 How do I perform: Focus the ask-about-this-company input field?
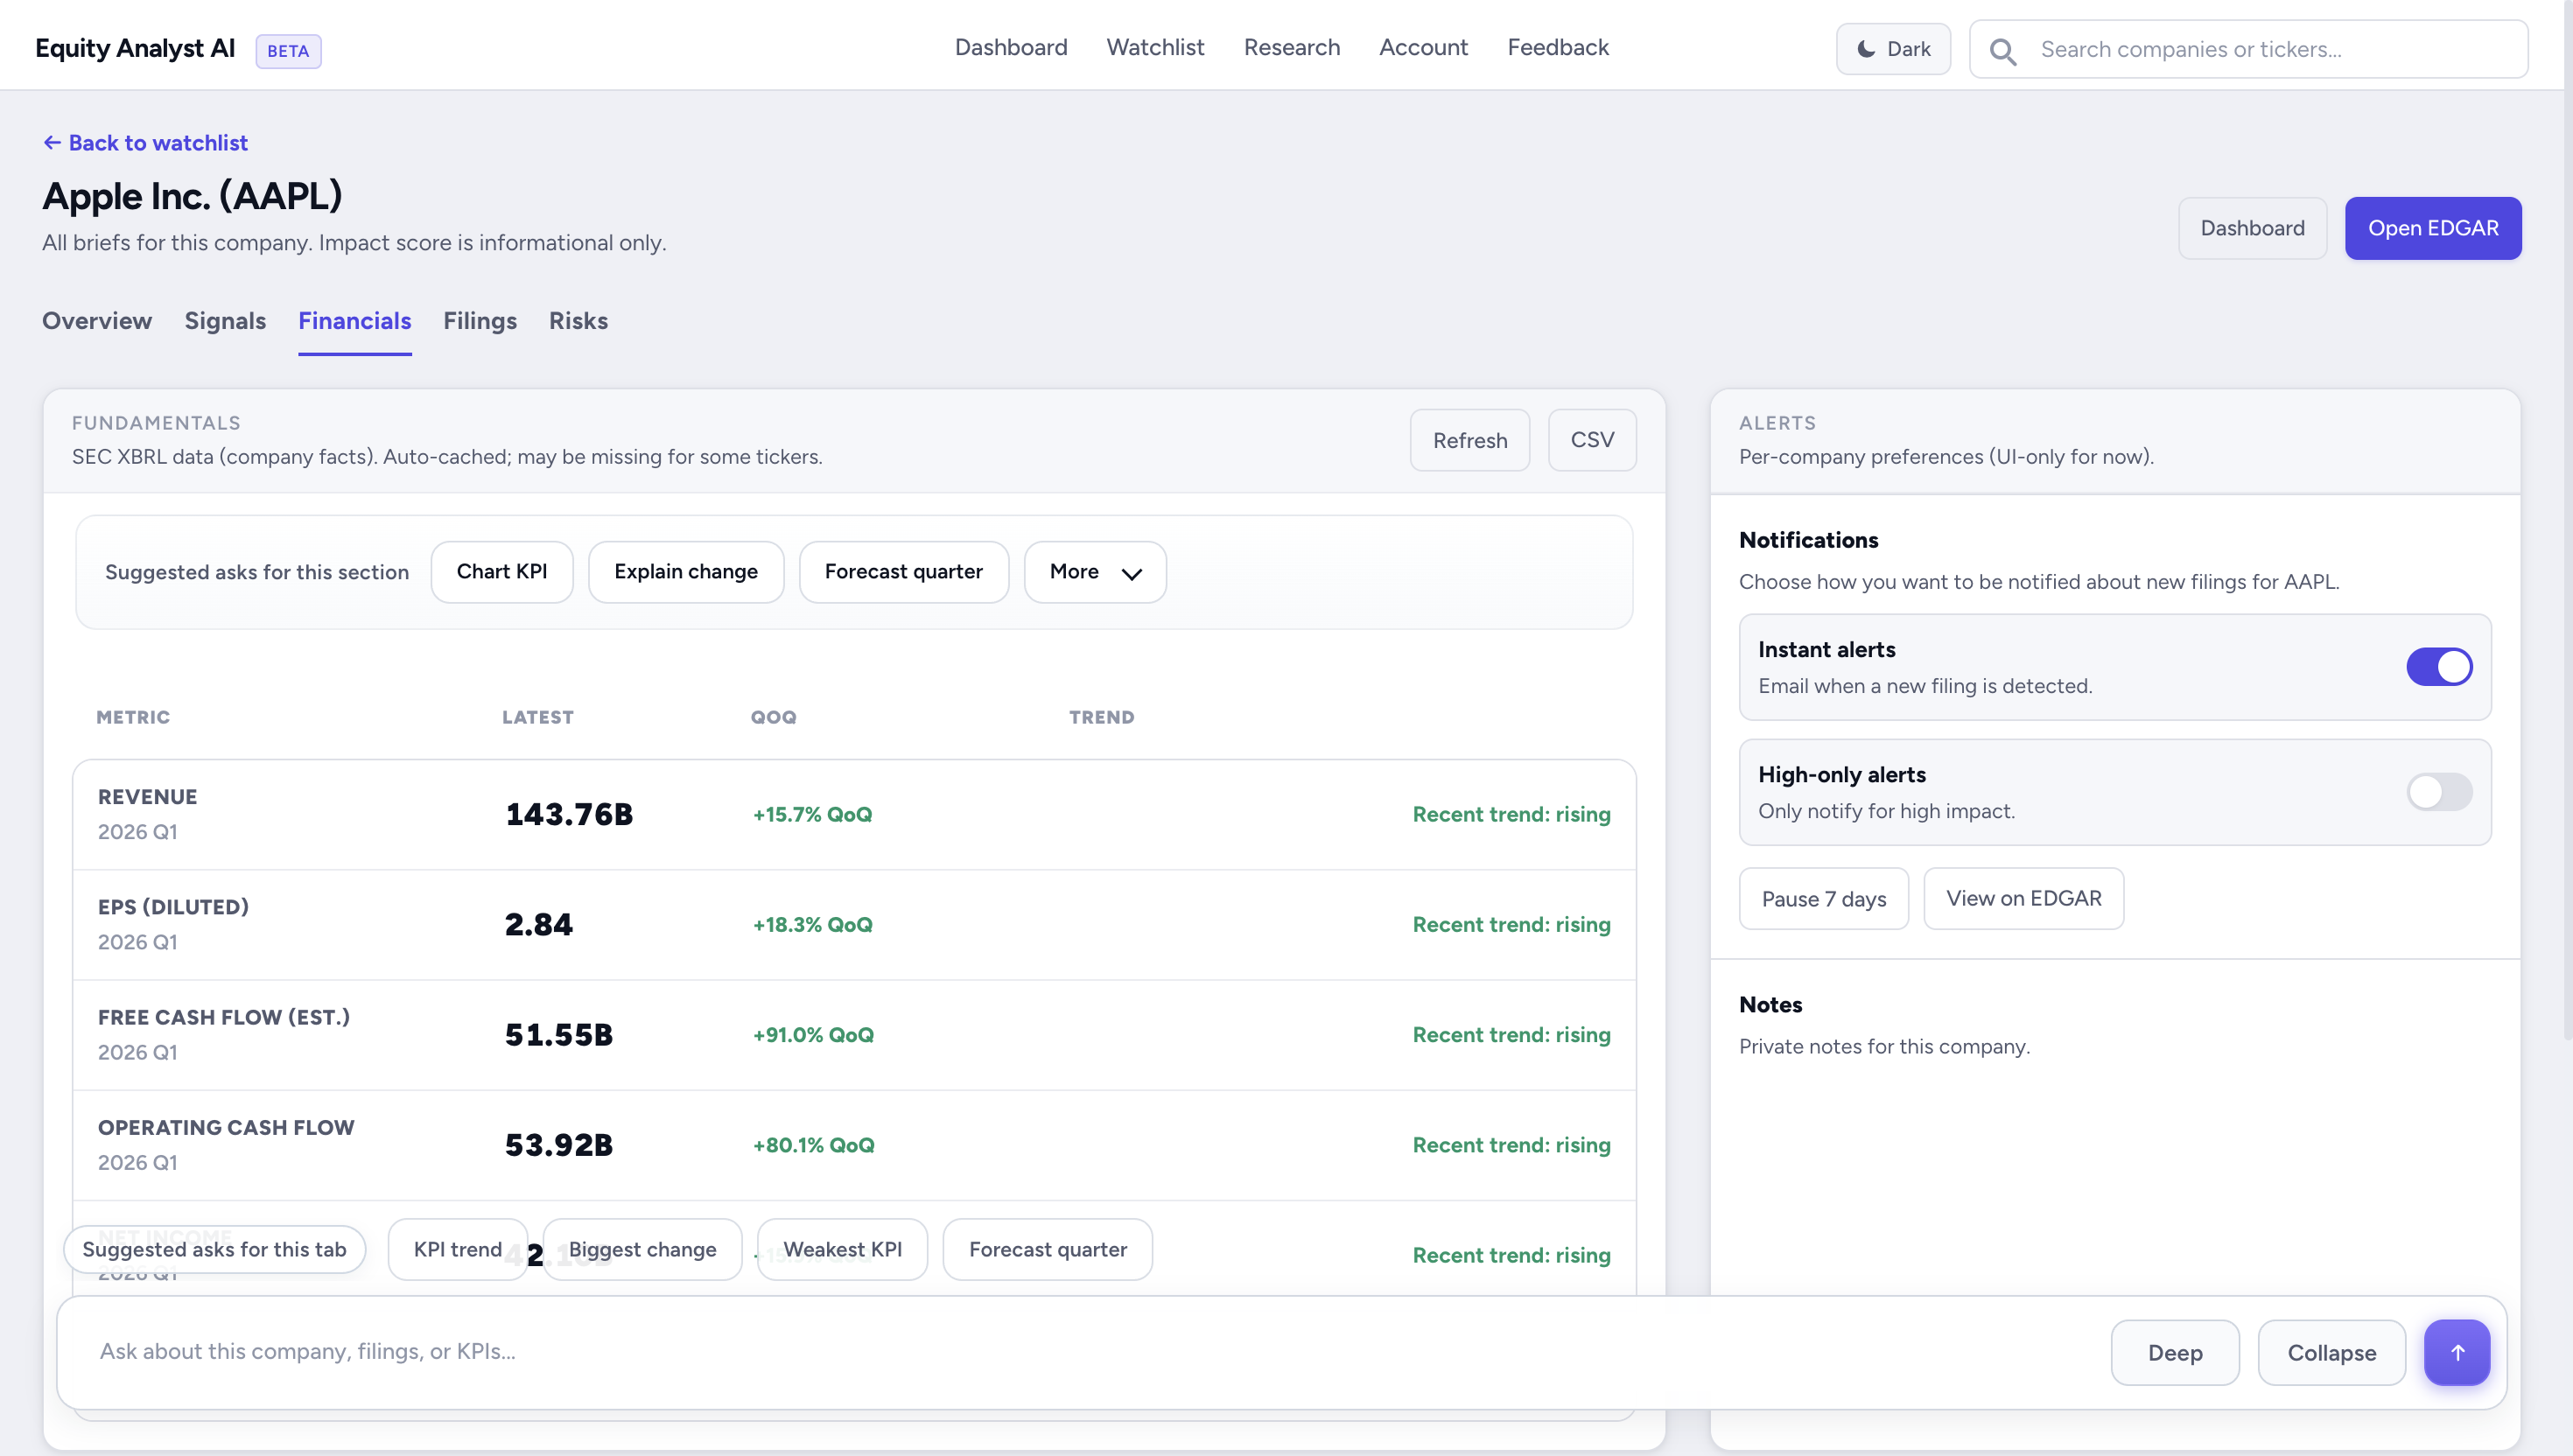tap(700, 1351)
